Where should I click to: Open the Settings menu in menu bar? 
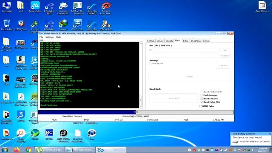tap(49, 37)
